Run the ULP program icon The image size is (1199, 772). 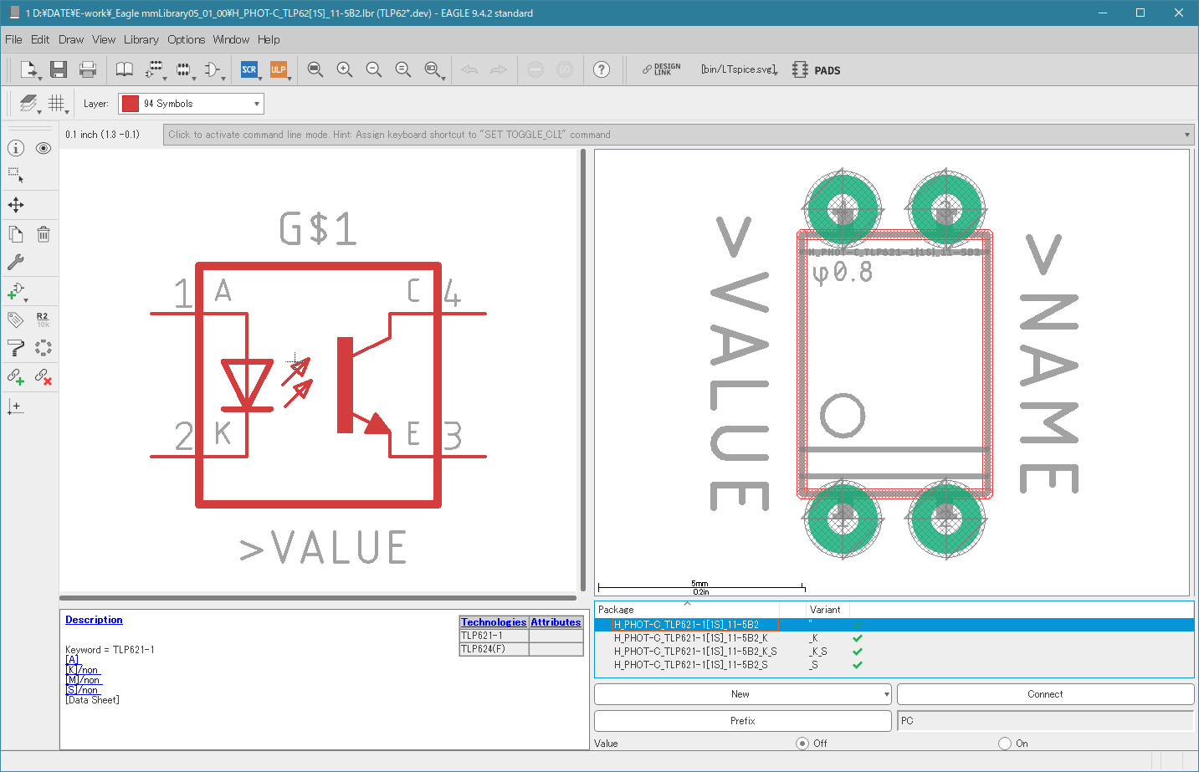point(278,69)
